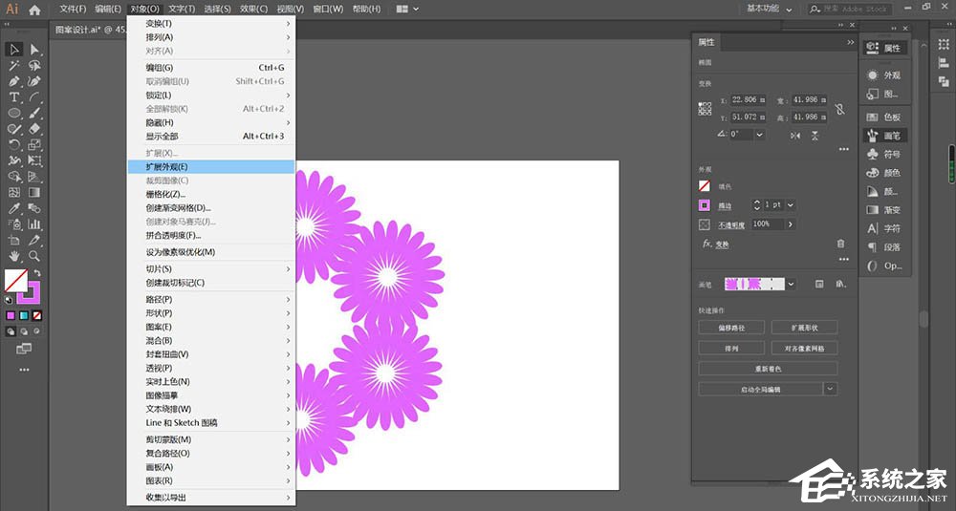Open the stroke weight dropdown
The width and height of the screenshot is (956, 511).
[x=791, y=204]
